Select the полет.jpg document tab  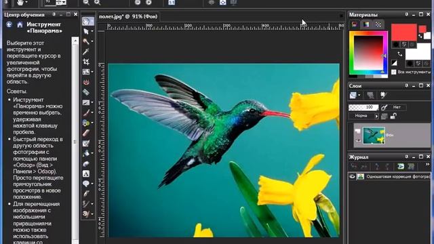pos(128,16)
